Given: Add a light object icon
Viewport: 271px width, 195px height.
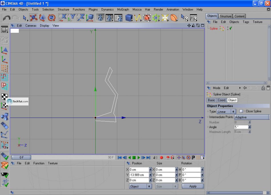Looking at the screenshot, I should [x=165, y=18].
